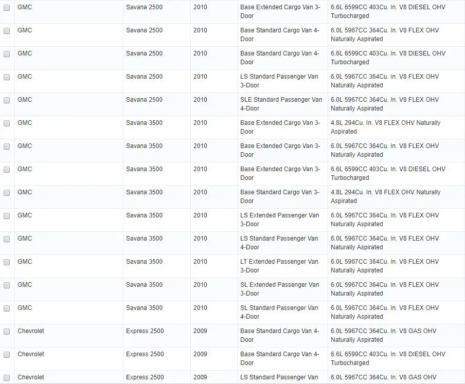Viewport: 465px width, 384px height.
Task: Select checkbox for Savana 2500 Base Standard Cargo 6.6L diesel
Action: (7, 54)
